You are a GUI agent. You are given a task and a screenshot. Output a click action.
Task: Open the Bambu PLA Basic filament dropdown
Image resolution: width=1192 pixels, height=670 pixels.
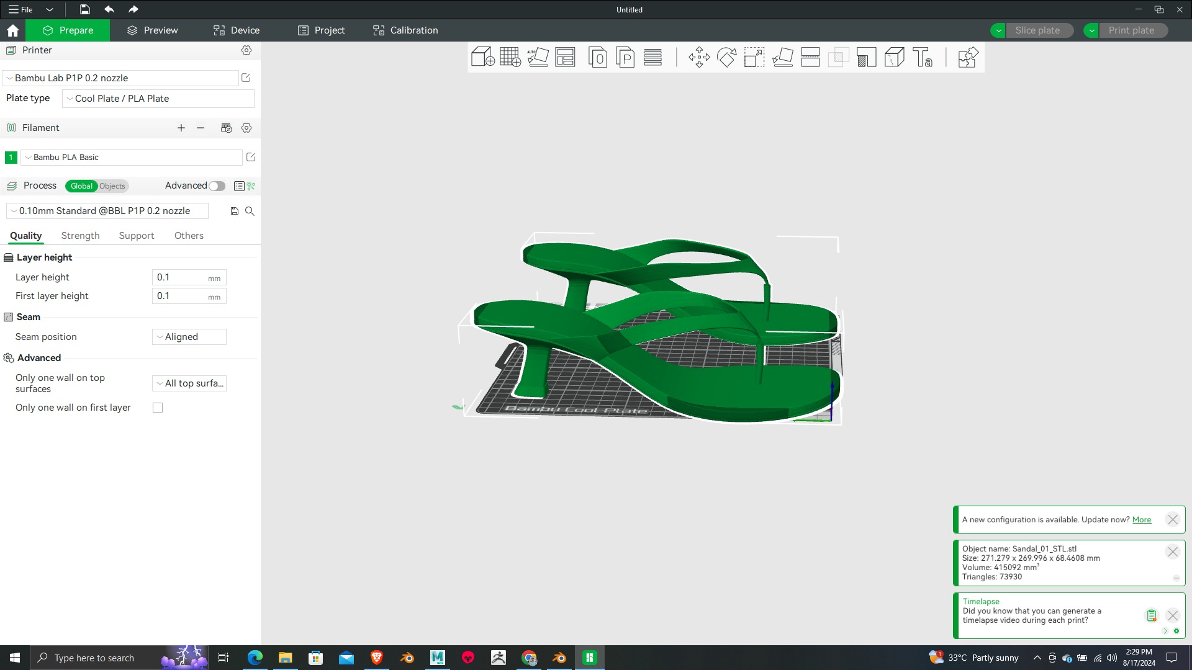(x=131, y=158)
